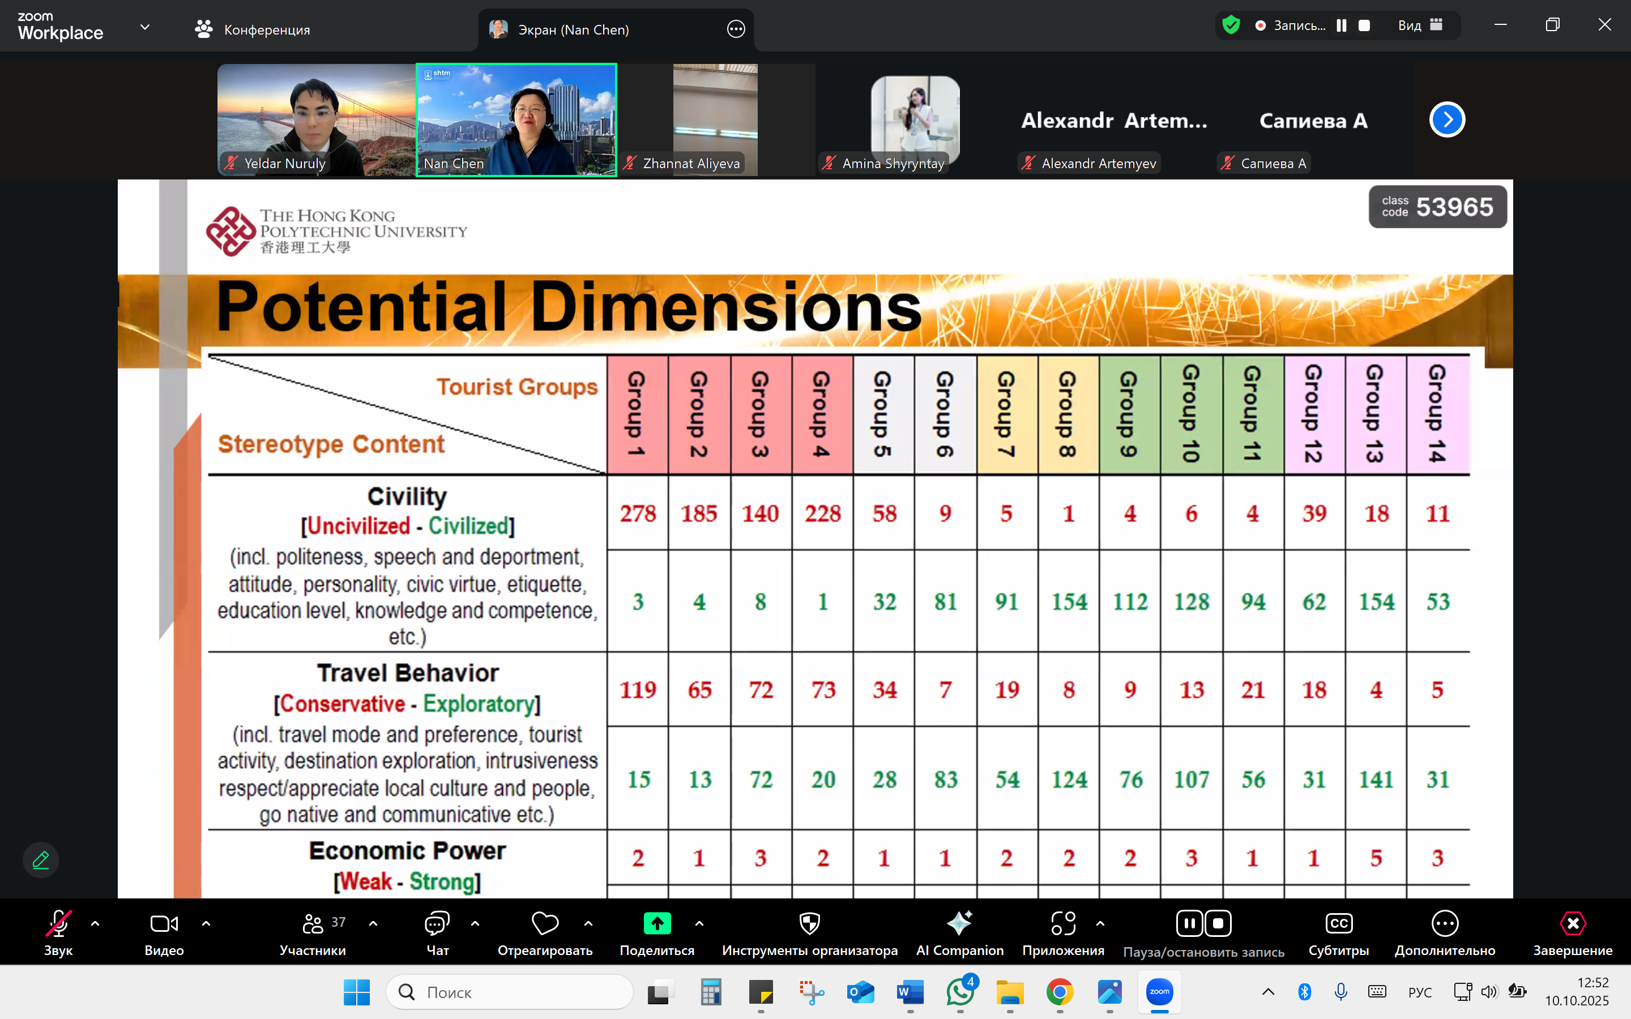The image size is (1631, 1019).
Task: Click the green Share screen button
Action: [x=656, y=923]
